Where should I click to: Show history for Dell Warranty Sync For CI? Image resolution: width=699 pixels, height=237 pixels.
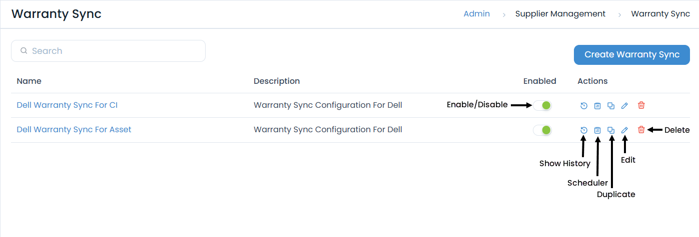(x=583, y=105)
